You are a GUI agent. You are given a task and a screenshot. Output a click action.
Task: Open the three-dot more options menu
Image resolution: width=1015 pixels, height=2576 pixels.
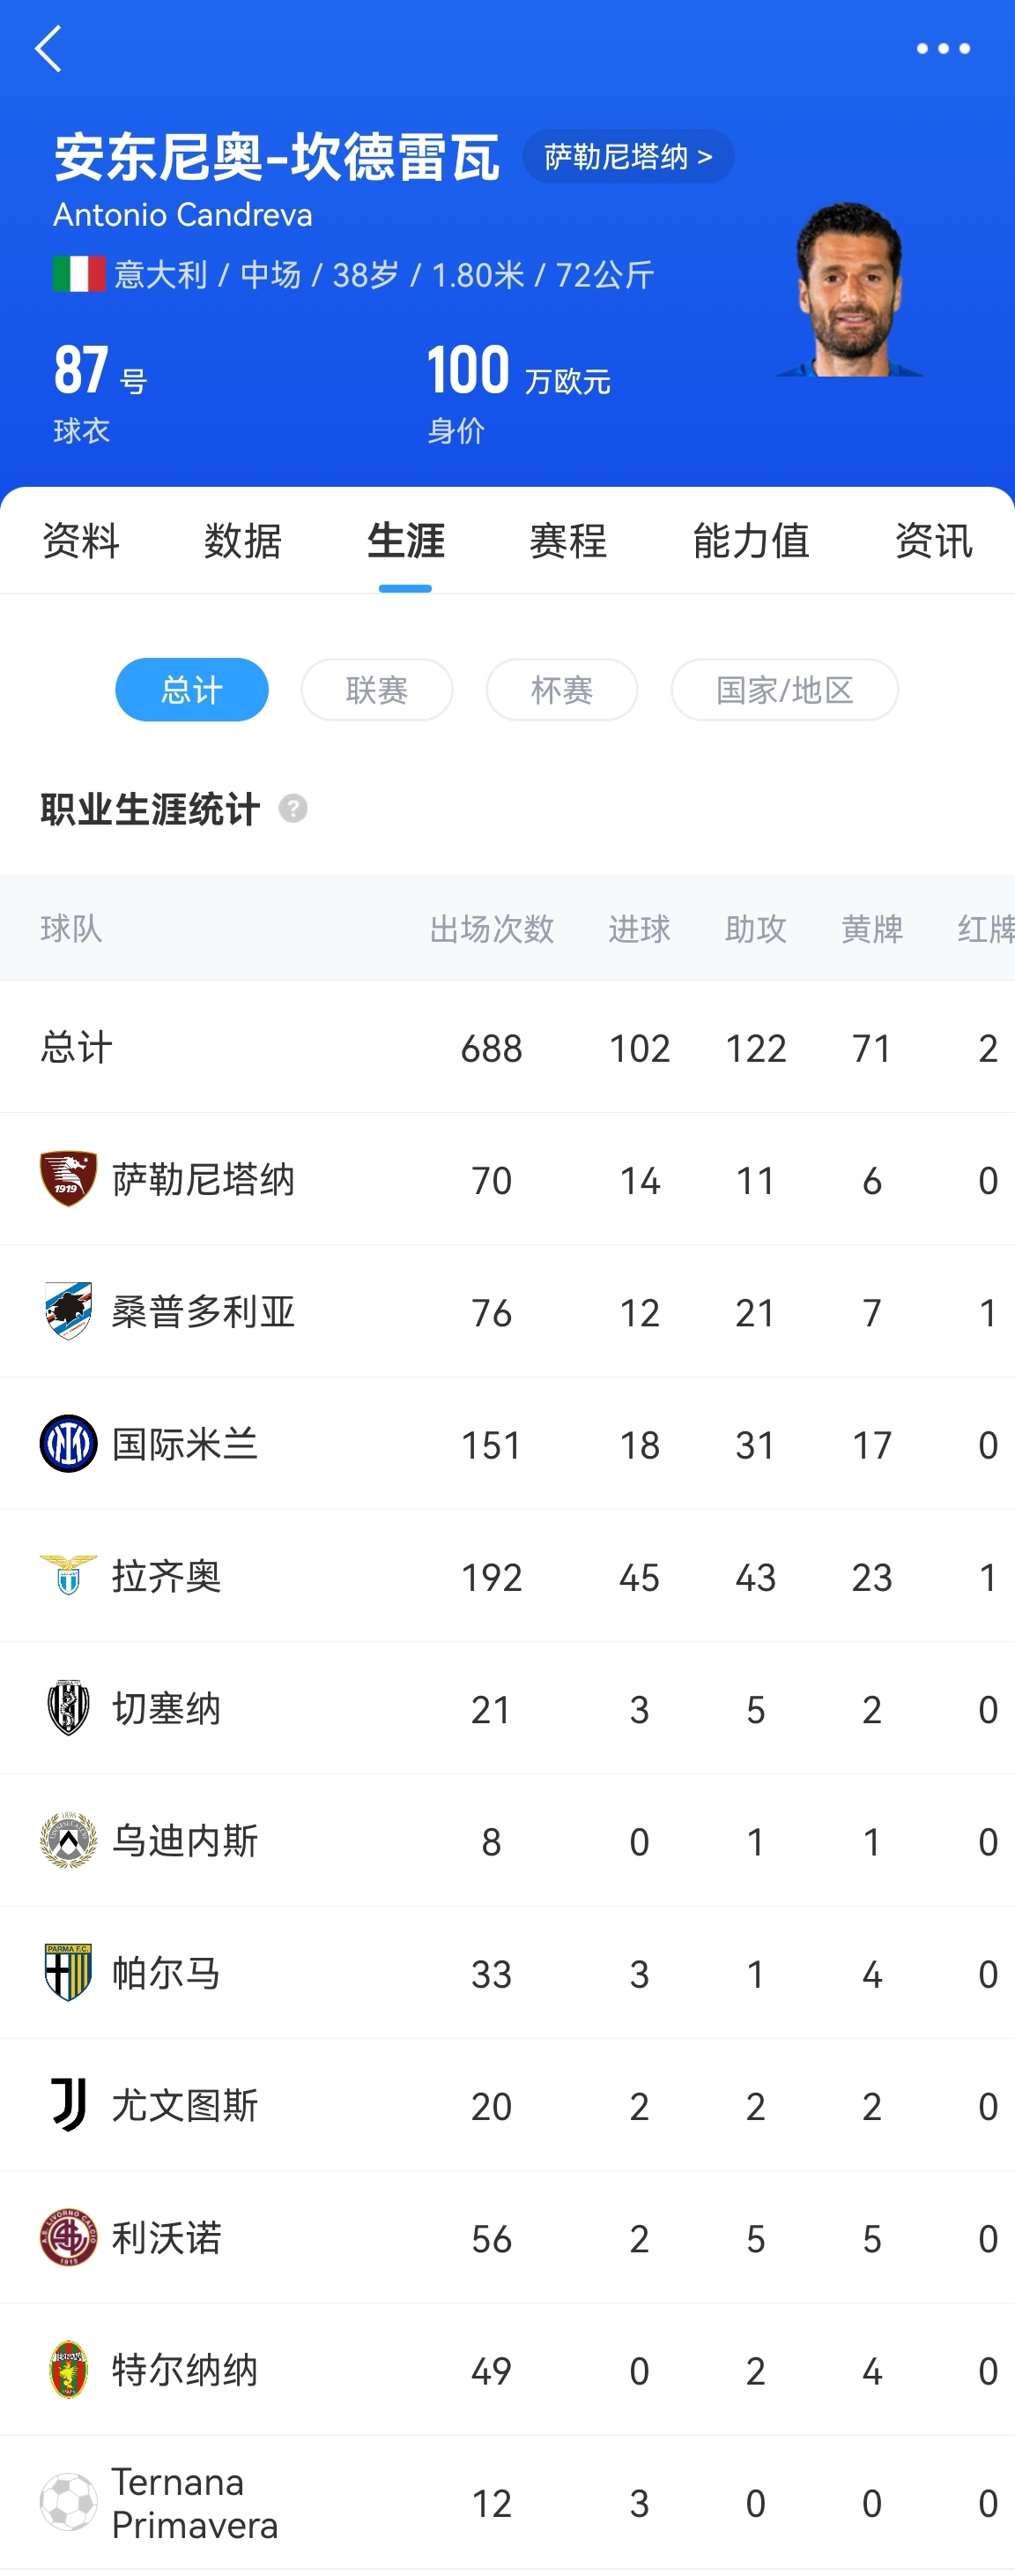click(943, 48)
